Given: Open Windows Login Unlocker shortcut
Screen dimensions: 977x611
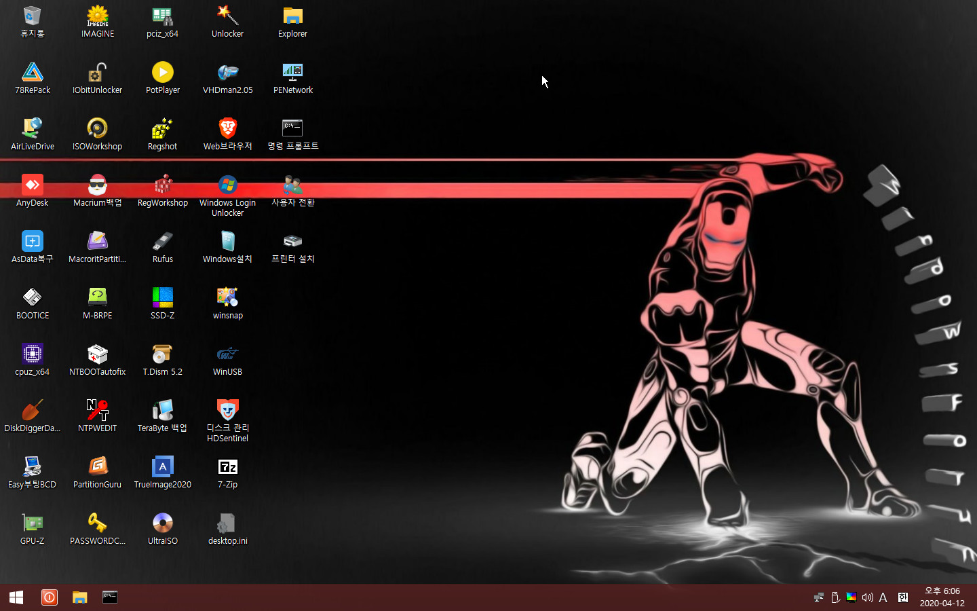Looking at the screenshot, I should point(228,196).
